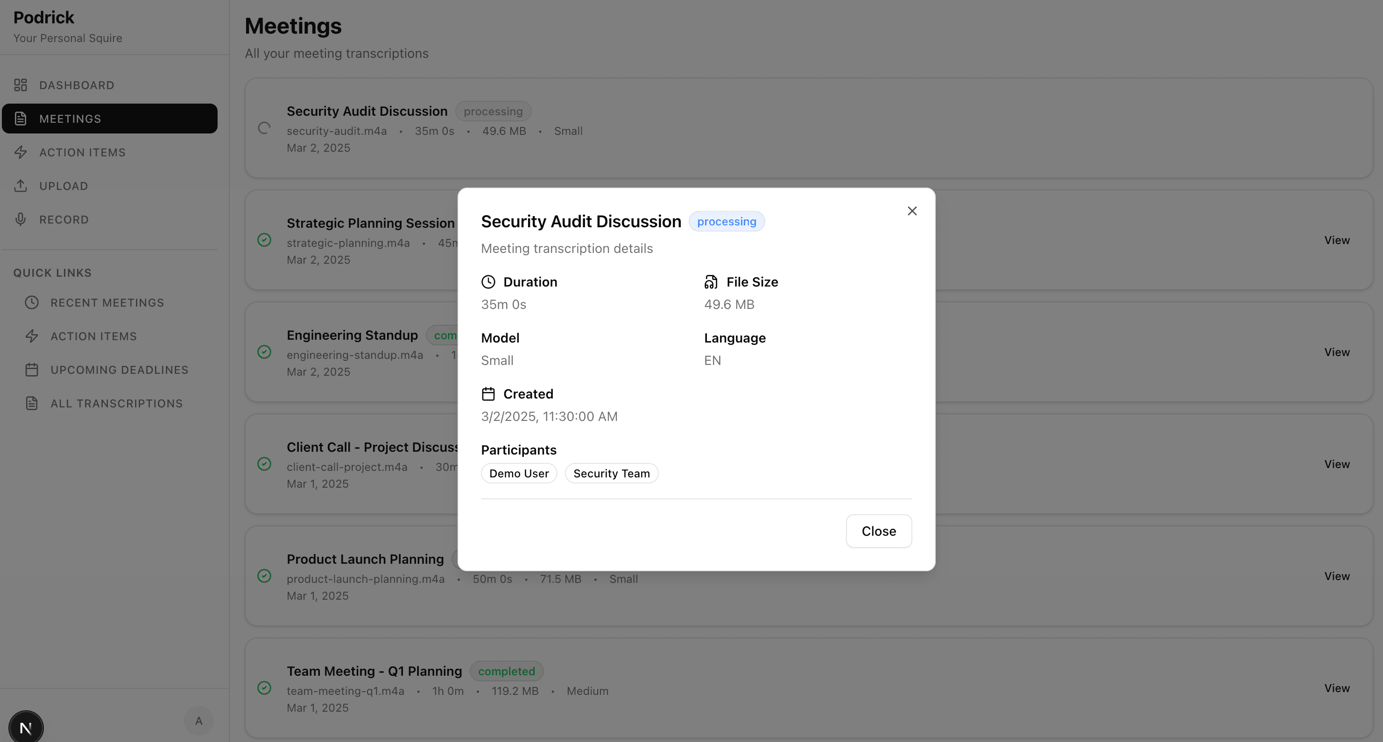Click the File Size icon in the dialog
This screenshot has height=742, width=1383.
click(711, 282)
